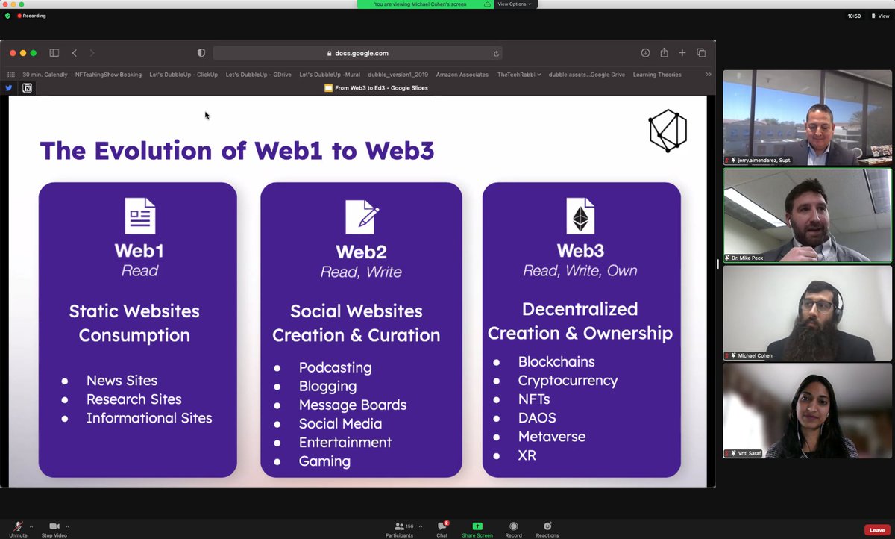
Task: Open the 30 min. Calendly bookmark
Action: (45, 75)
